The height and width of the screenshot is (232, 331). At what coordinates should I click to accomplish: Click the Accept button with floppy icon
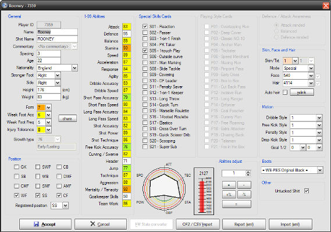[45, 224]
